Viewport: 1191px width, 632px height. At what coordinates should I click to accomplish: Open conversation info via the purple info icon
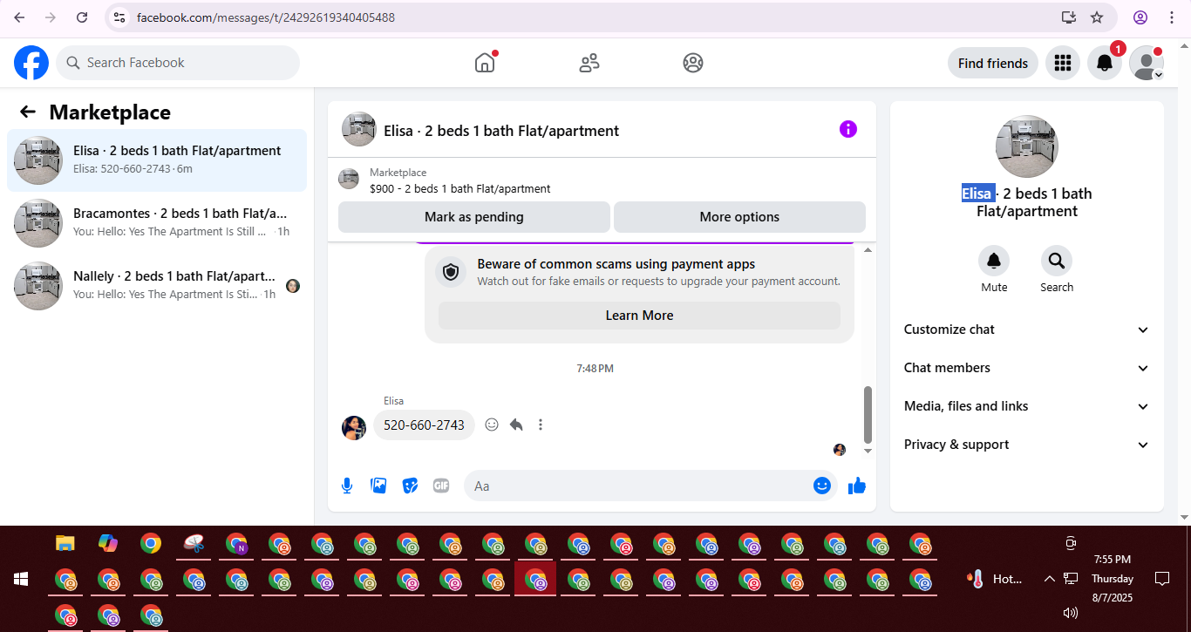click(848, 129)
